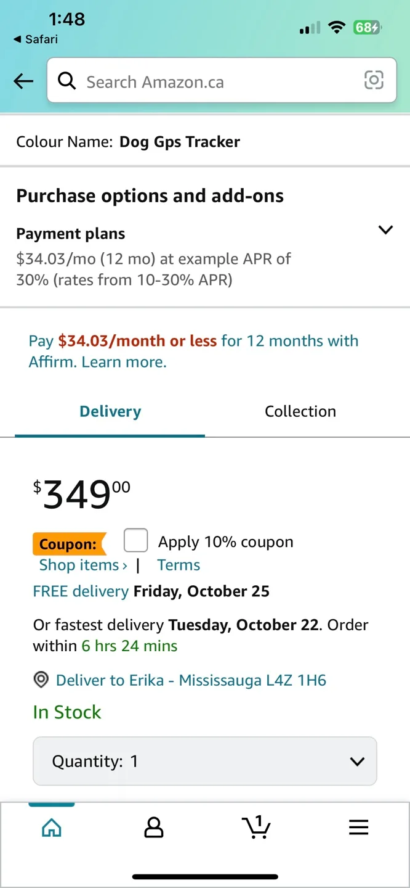Expand the Payment plans chevron
The image size is (410, 888).
385,230
